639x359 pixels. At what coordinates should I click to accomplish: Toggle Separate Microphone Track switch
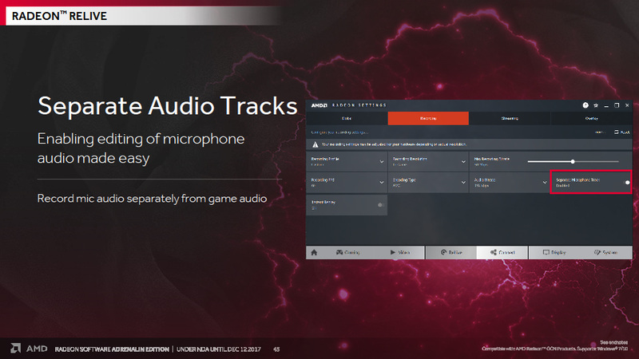[627, 183]
